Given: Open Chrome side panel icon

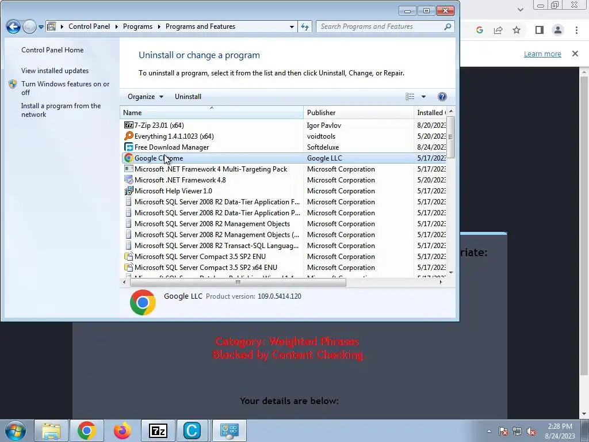Looking at the screenshot, I should click(539, 30).
